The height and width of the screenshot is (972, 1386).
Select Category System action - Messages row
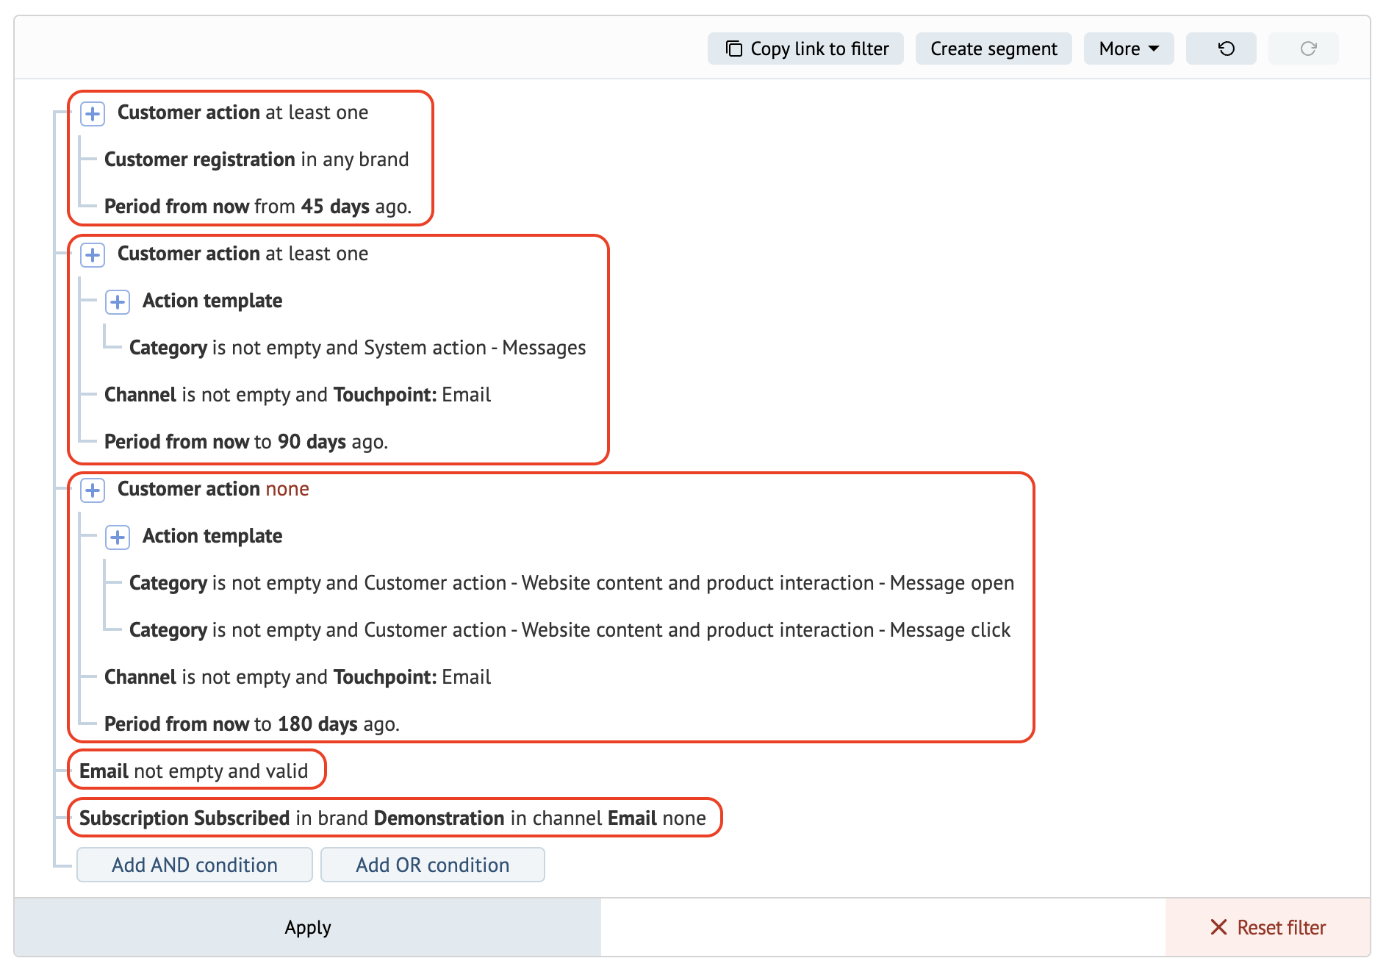point(357,348)
